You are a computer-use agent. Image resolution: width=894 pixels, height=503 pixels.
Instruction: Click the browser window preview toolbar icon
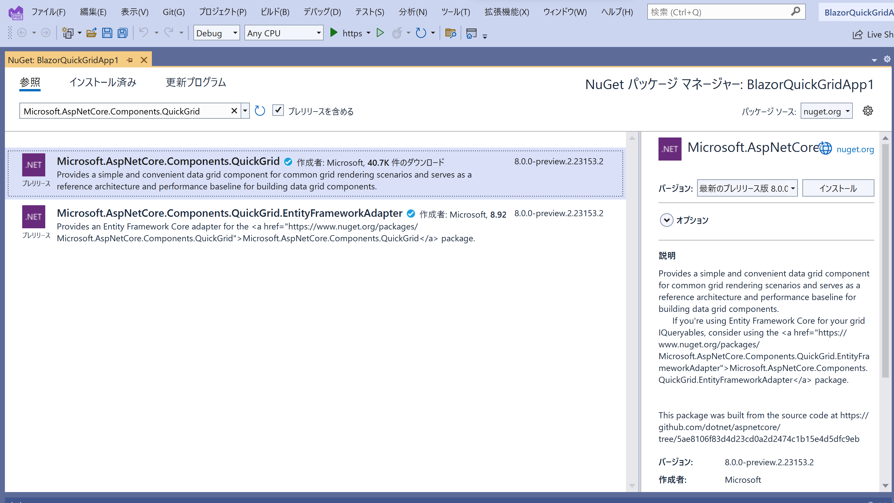(471, 33)
